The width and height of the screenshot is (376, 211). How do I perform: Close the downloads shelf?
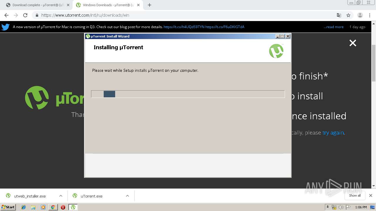[x=371, y=195]
